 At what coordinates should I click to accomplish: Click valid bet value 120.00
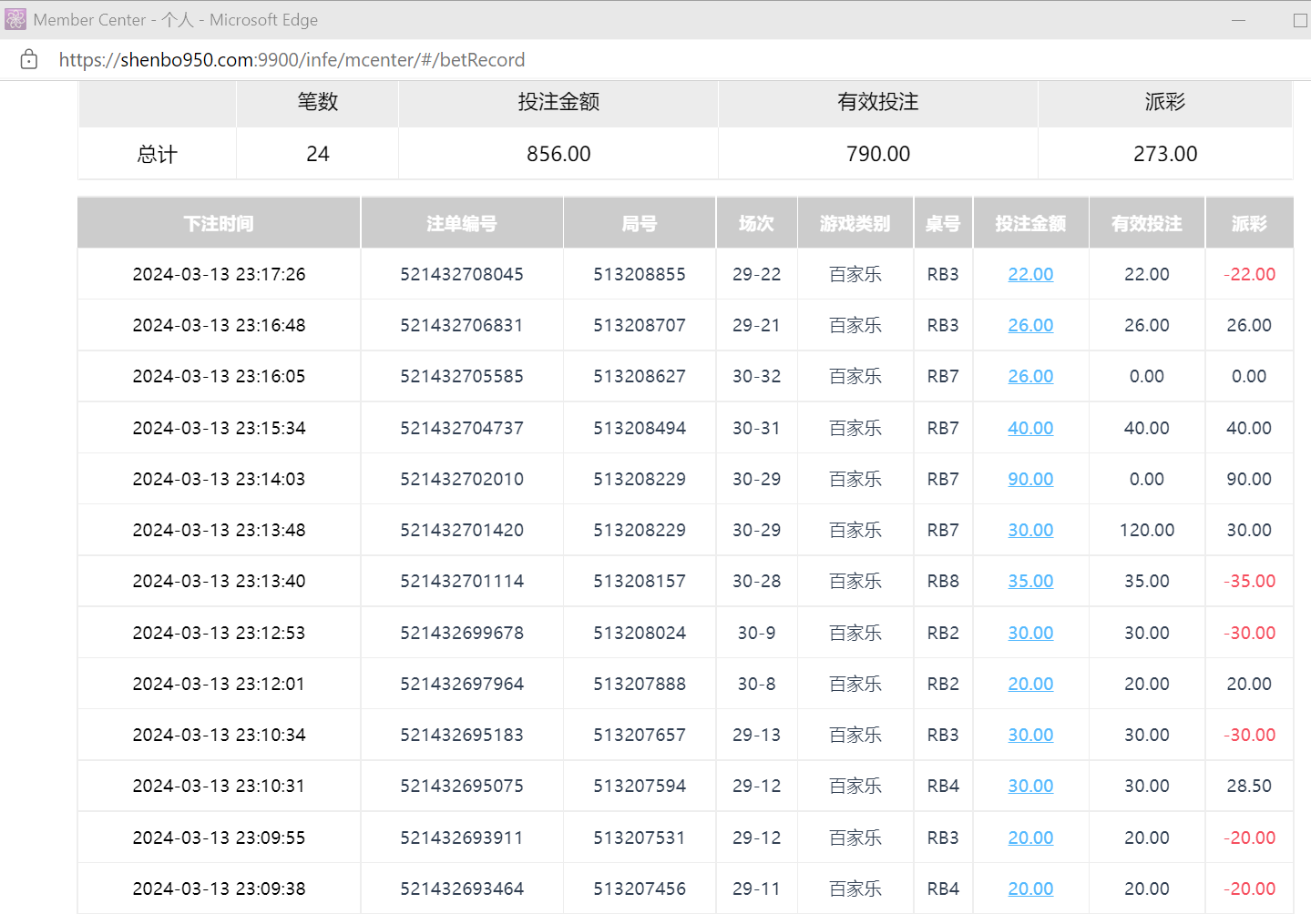(1147, 530)
